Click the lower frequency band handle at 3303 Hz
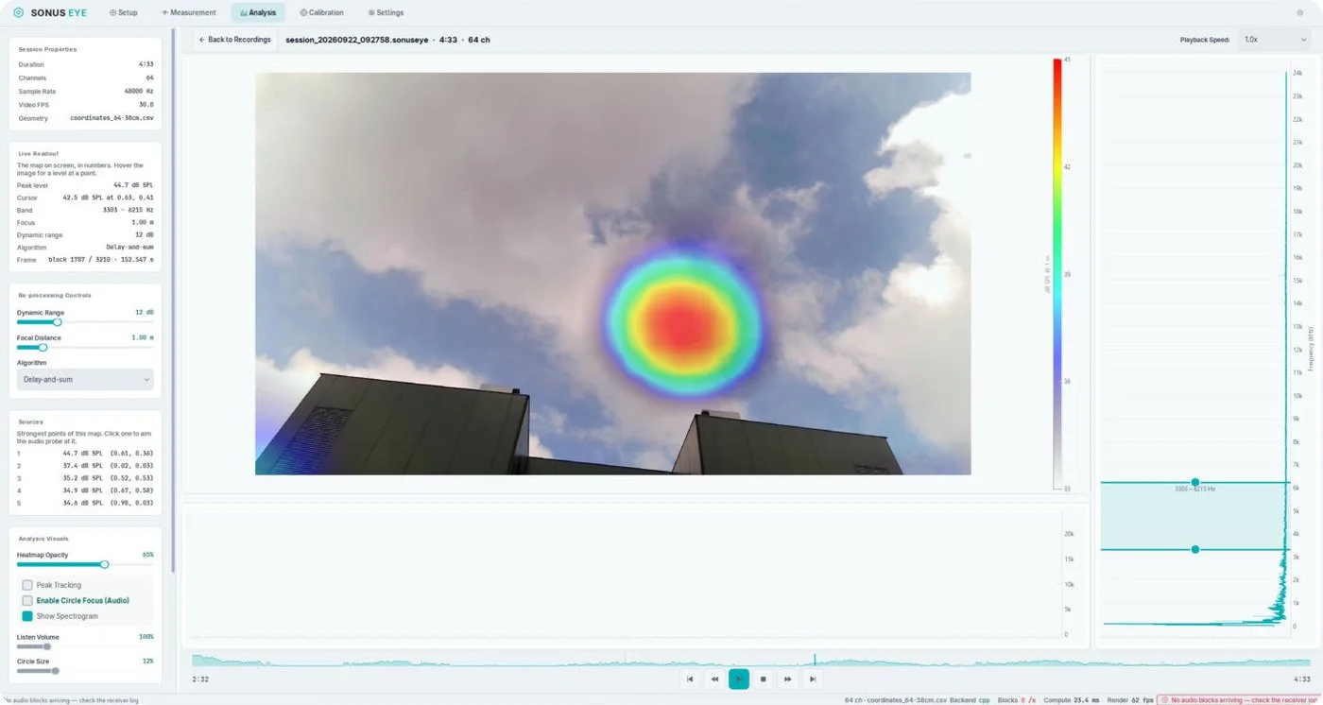Screen dimensions: 1323x705 tap(1195, 550)
